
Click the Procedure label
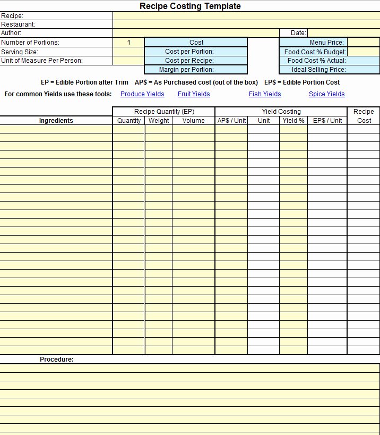[56, 359]
